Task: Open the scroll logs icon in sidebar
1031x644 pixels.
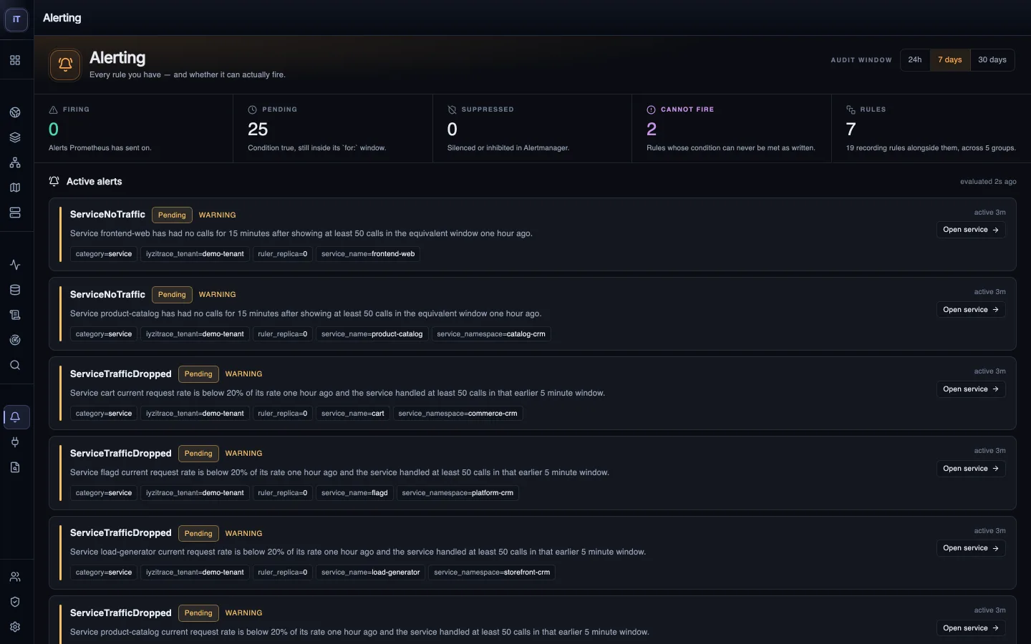Action: pos(15,315)
